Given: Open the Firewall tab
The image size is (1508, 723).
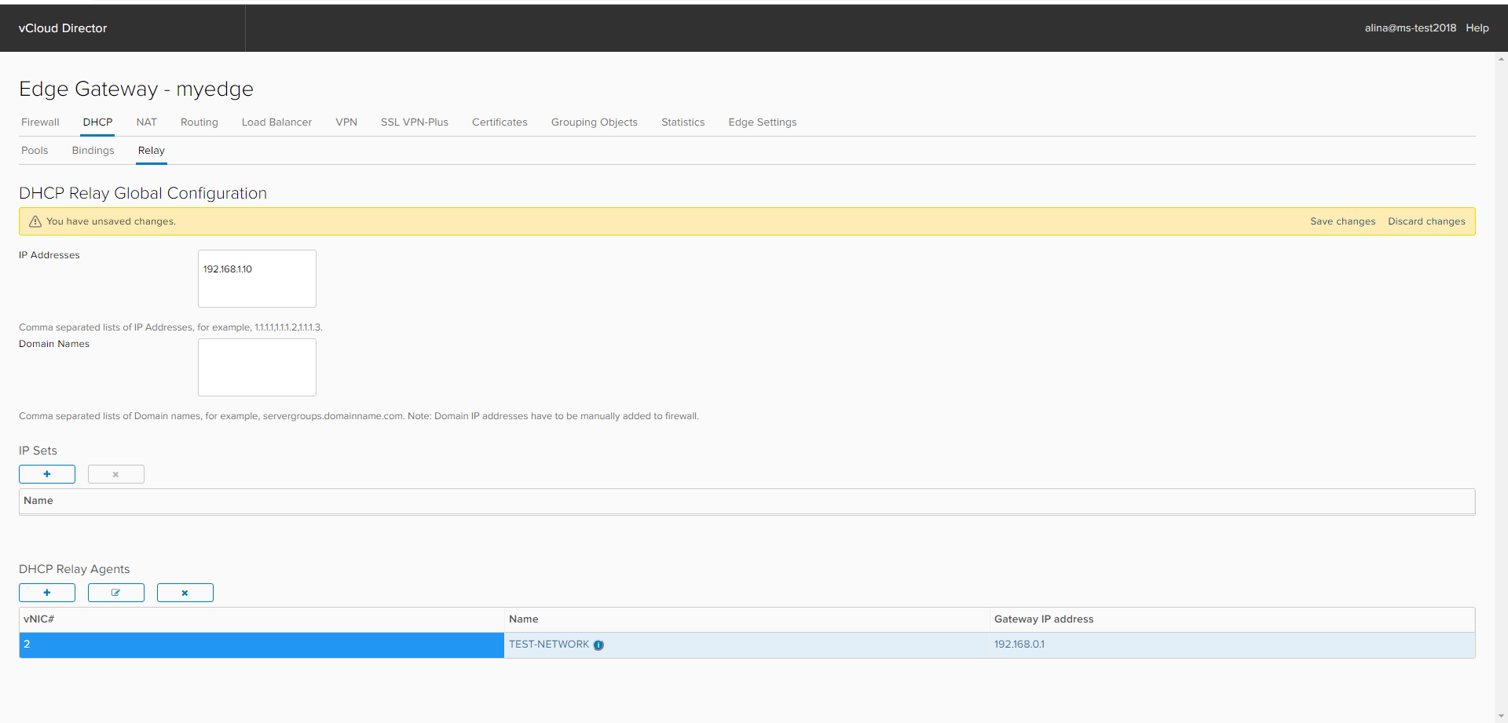Looking at the screenshot, I should click(x=40, y=122).
